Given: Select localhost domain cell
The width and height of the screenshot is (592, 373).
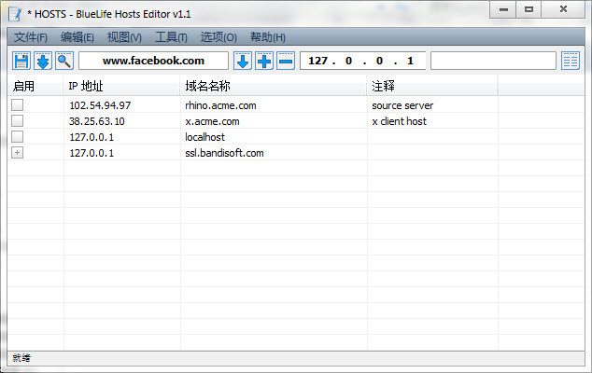Looking at the screenshot, I should point(204,137).
